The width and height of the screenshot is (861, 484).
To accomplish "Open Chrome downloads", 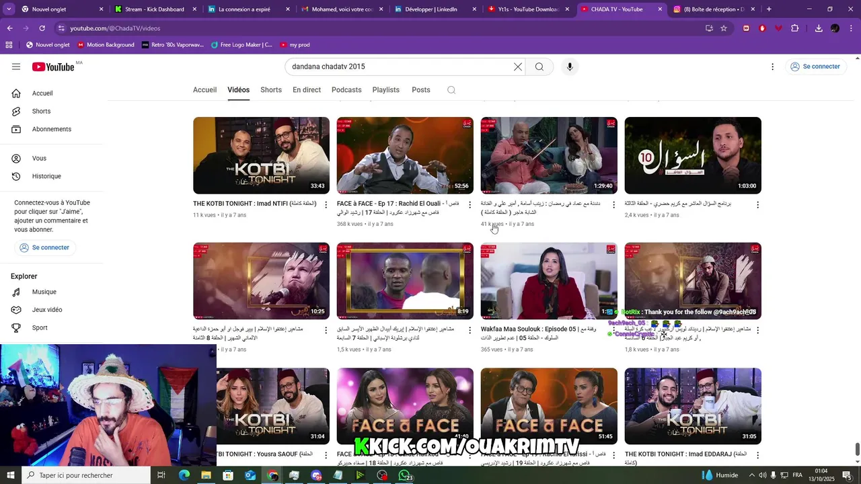I will point(819,28).
